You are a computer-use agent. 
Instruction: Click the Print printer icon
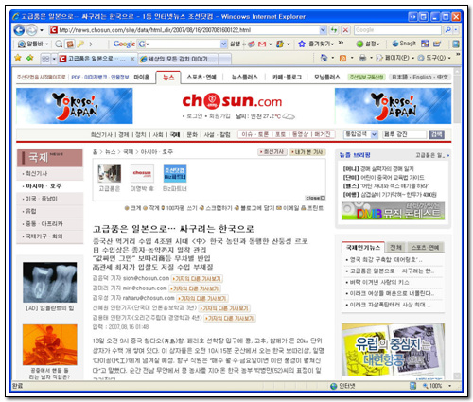[x=362, y=58]
